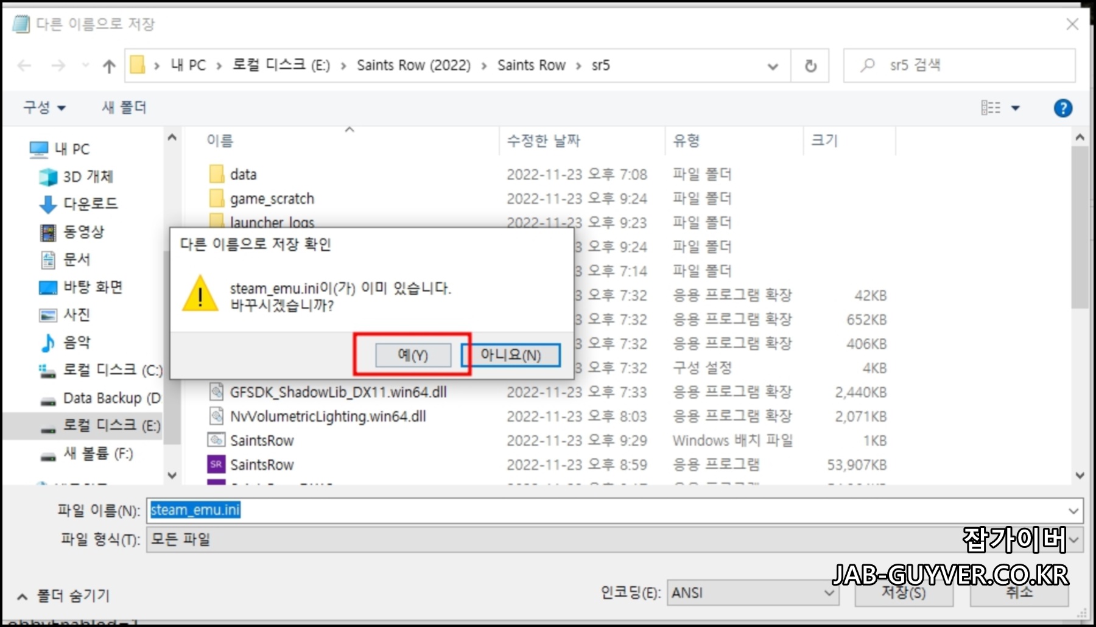Open the Organize (구성) menu

pos(44,108)
